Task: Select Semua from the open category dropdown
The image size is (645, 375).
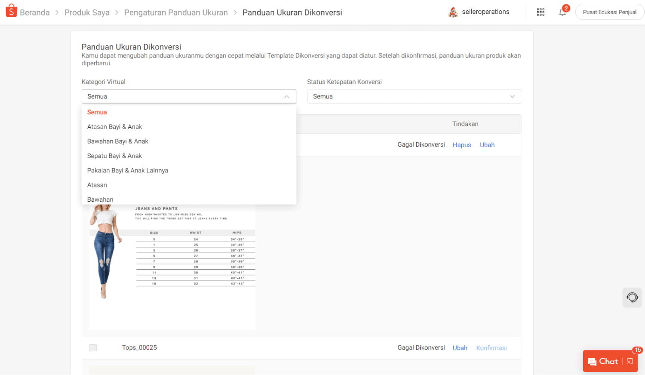Action: (97, 112)
